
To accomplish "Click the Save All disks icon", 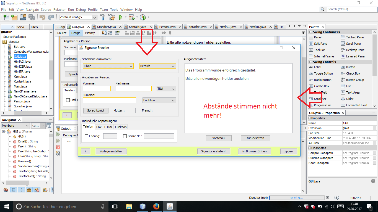I will click(31, 17).
